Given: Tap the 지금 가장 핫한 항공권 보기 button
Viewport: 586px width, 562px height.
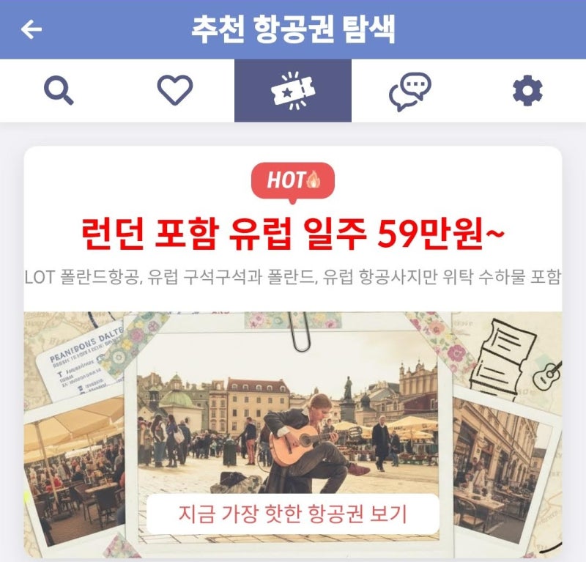Looking at the screenshot, I should pos(292,514).
